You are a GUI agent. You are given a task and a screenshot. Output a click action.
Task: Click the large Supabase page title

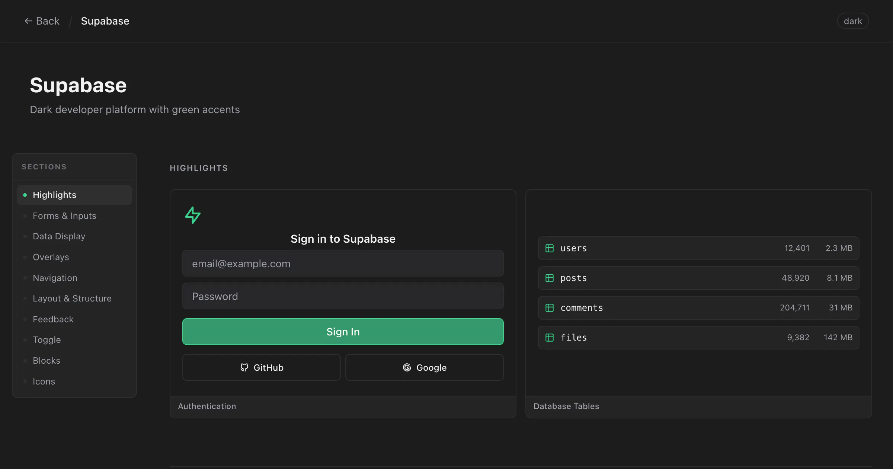click(x=78, y=85)
